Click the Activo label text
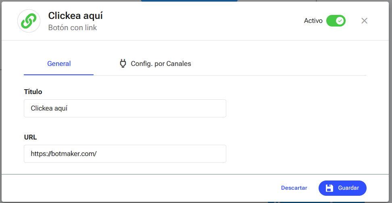Screen dimensions: 392x203 click(x=313, y=21)
